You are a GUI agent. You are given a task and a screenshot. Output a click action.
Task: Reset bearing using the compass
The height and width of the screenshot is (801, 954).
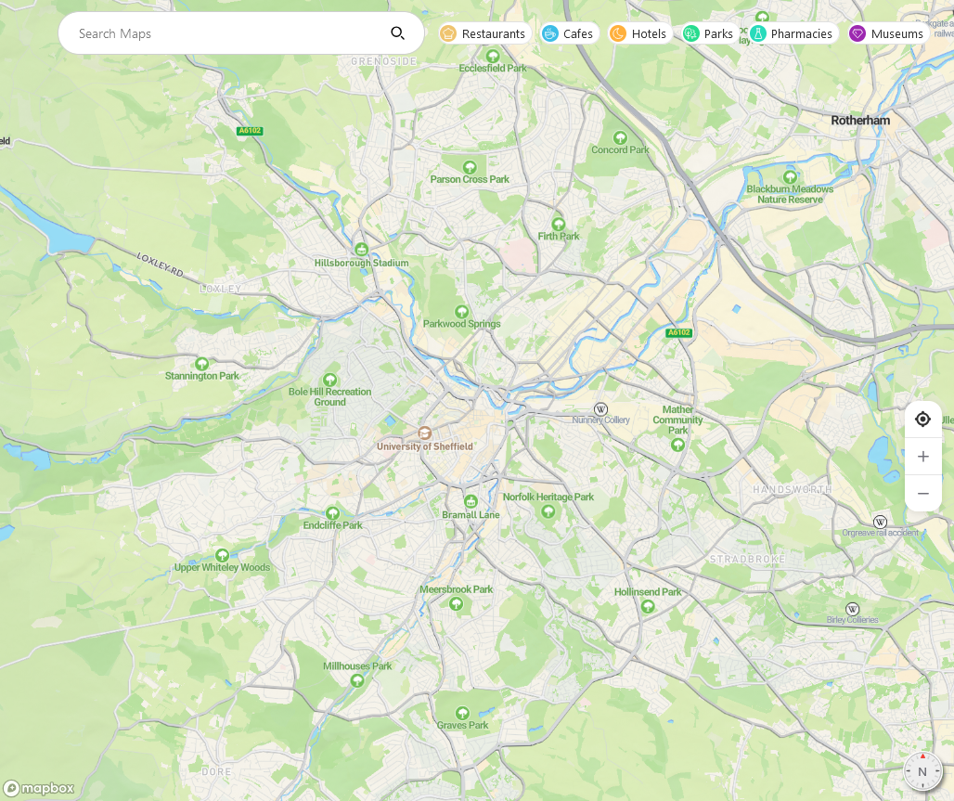click(x=922, y=771)
